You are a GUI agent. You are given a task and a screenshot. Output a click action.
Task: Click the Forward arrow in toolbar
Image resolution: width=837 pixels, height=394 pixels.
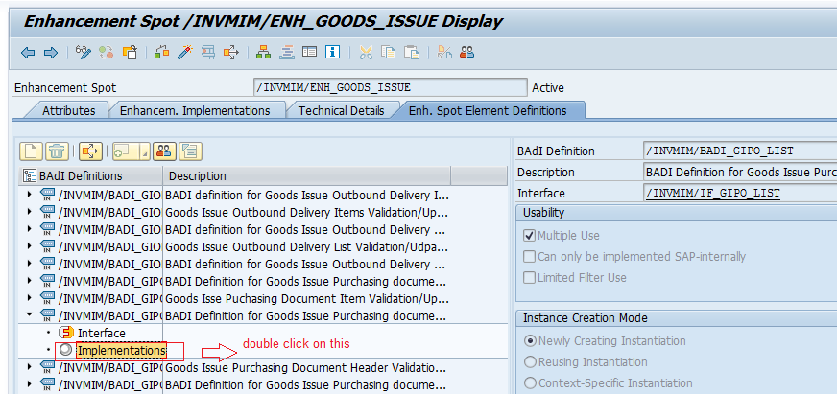click(x=51, y=52)
